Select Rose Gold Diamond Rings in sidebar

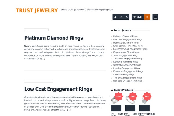pyautogui.click(x=126, y=43)
